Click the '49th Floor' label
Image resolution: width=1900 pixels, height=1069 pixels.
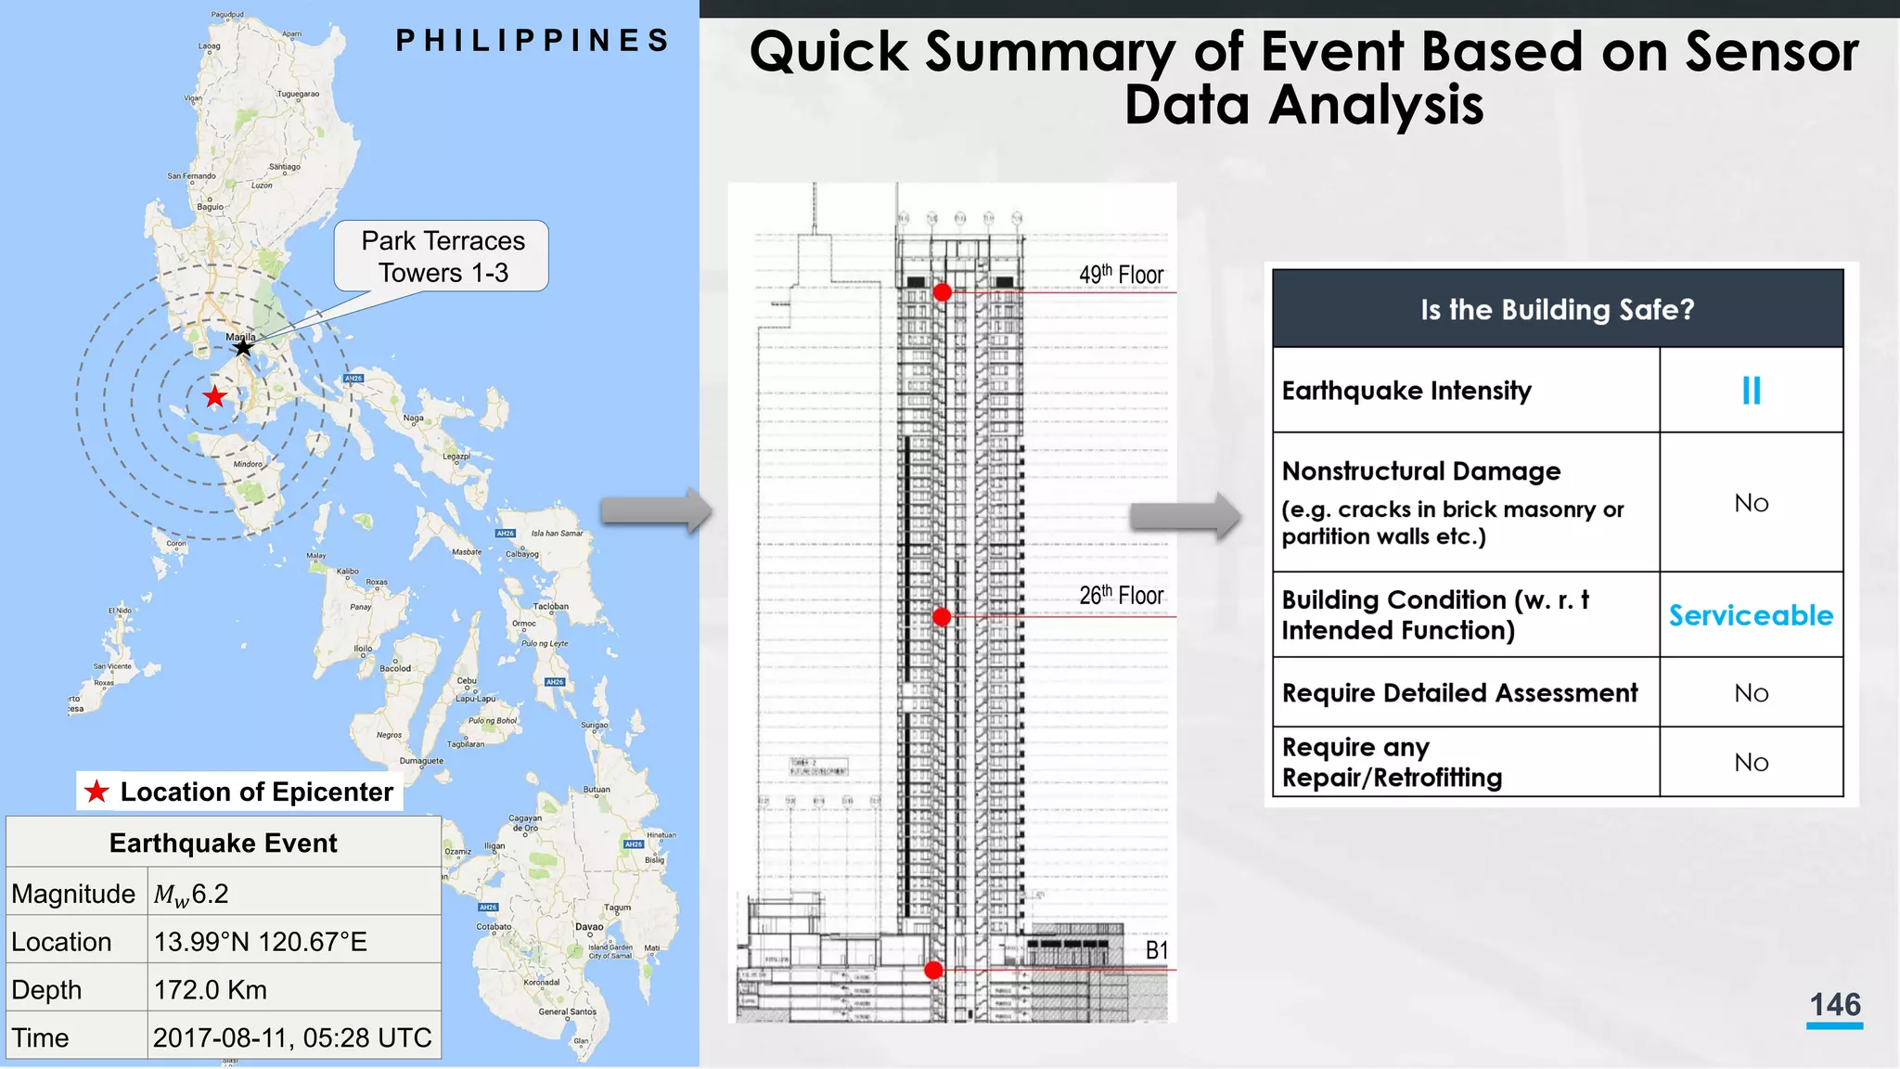(x=1121, y=275)
